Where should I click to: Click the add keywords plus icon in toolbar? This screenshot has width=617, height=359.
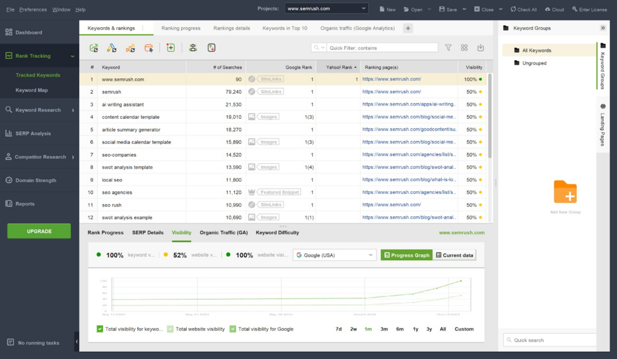tap(171, 48)
